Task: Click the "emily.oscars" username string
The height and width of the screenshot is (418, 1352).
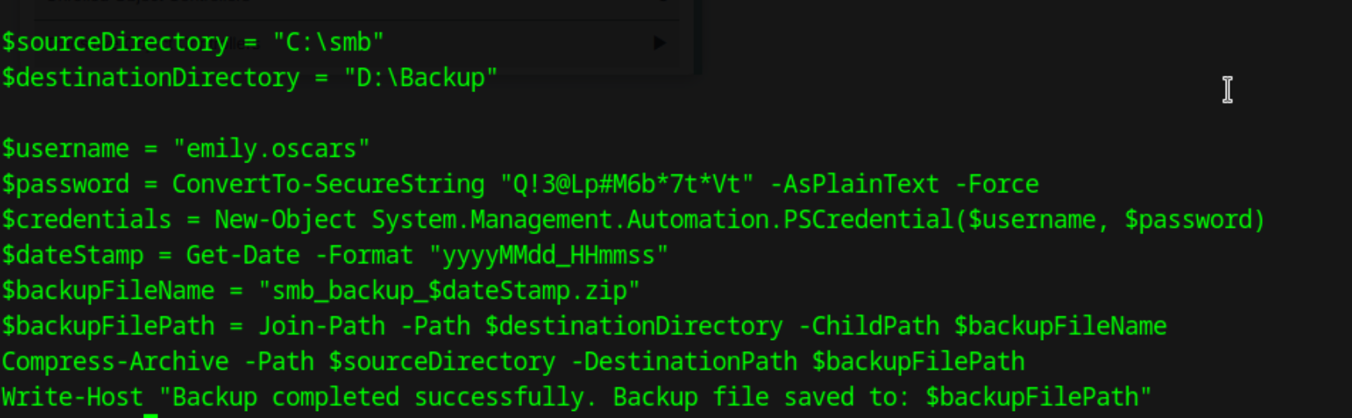Action: point(272,148)
